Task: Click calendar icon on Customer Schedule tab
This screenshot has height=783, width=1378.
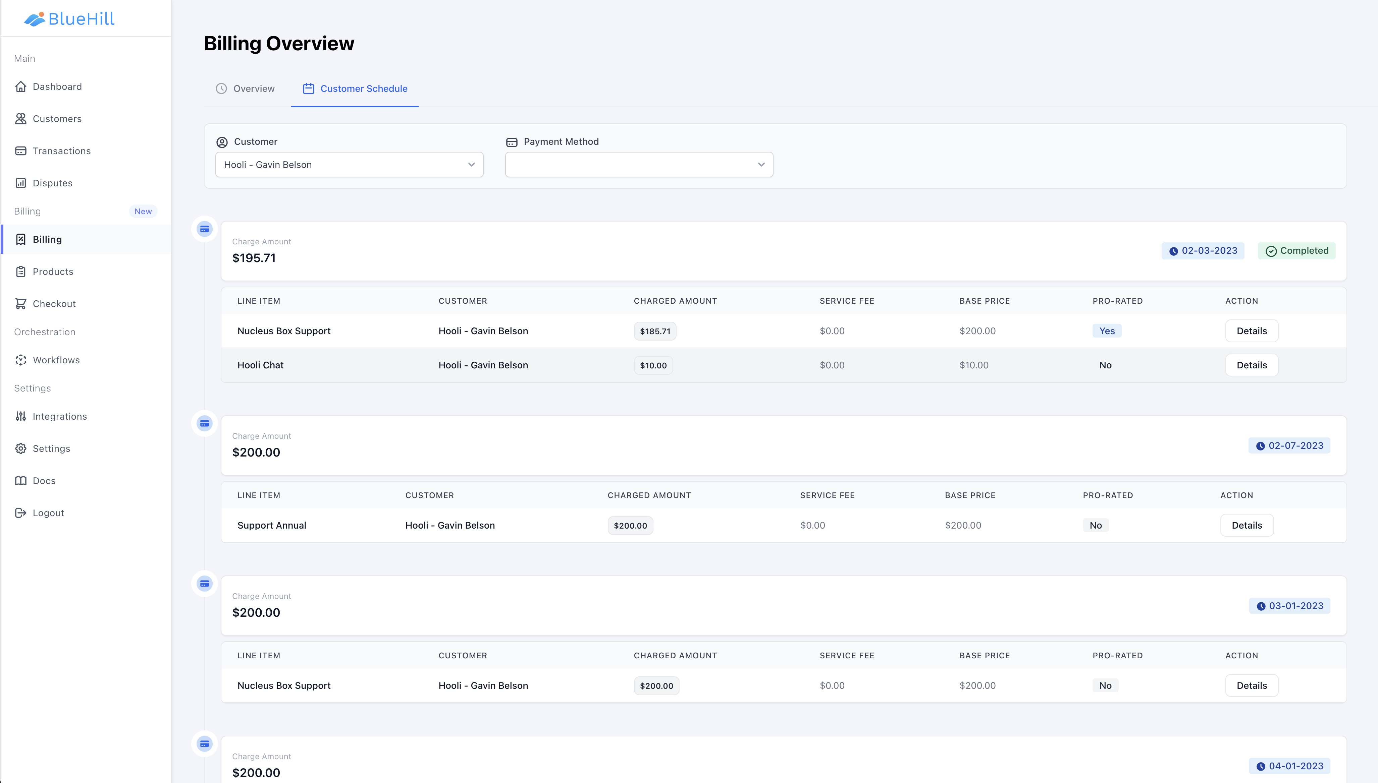Action: click(x=308, y=89)
